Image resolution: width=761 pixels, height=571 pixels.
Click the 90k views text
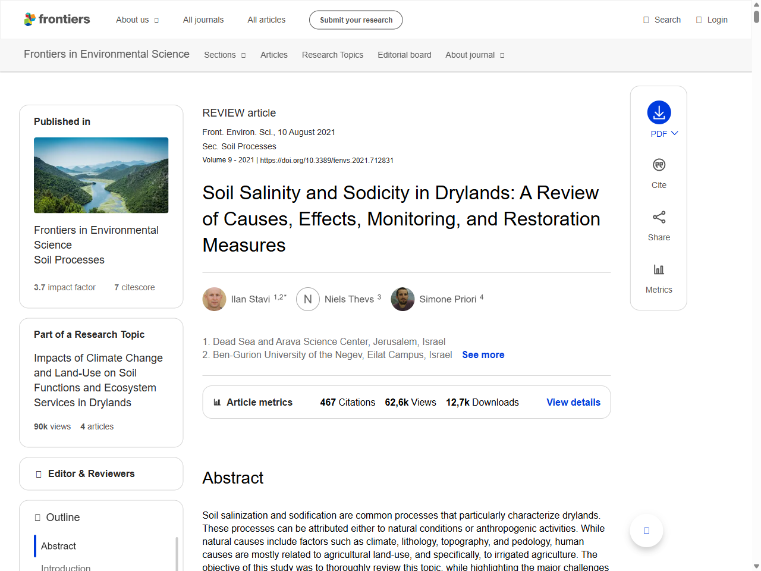coord(52,426)
